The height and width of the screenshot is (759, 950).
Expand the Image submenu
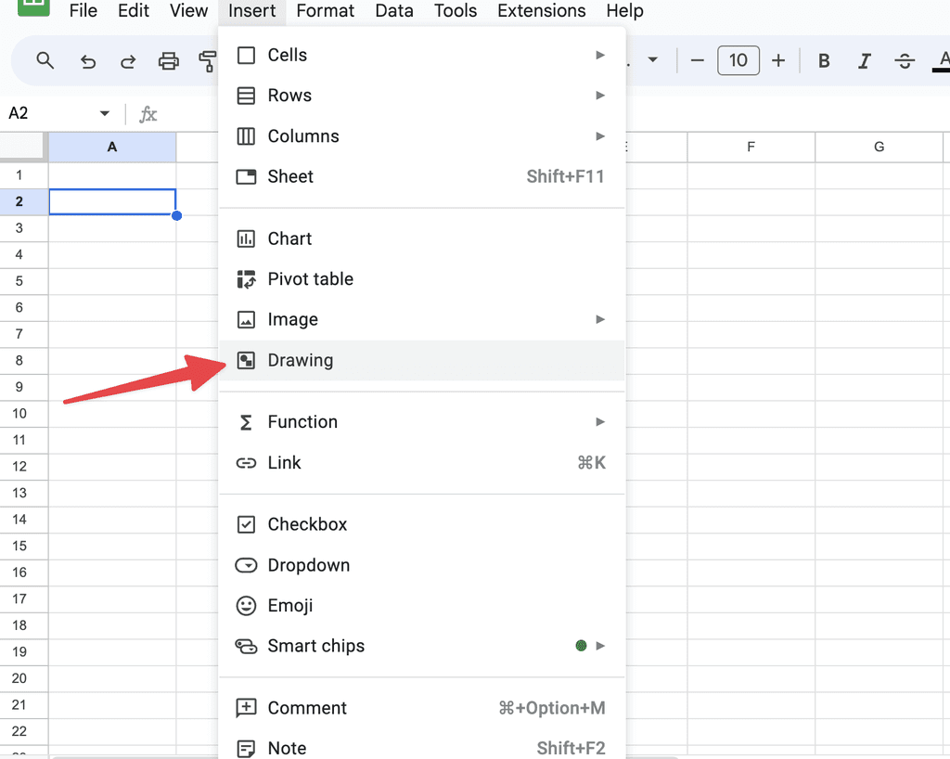(601, 319)
